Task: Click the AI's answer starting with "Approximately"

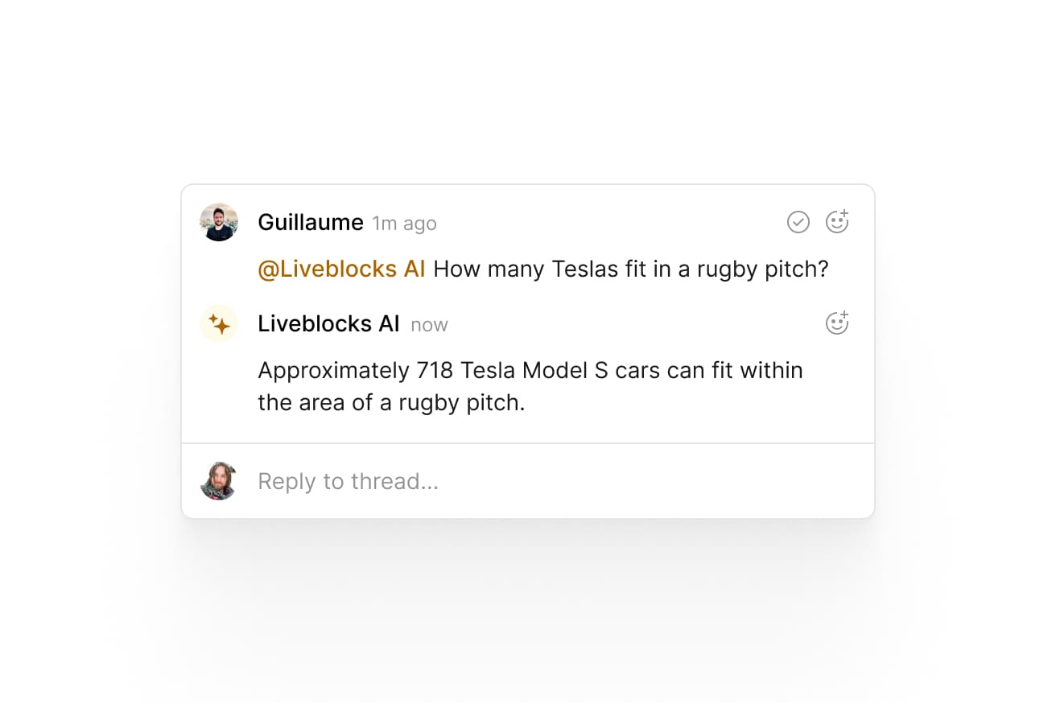Action: click(530, 371)
